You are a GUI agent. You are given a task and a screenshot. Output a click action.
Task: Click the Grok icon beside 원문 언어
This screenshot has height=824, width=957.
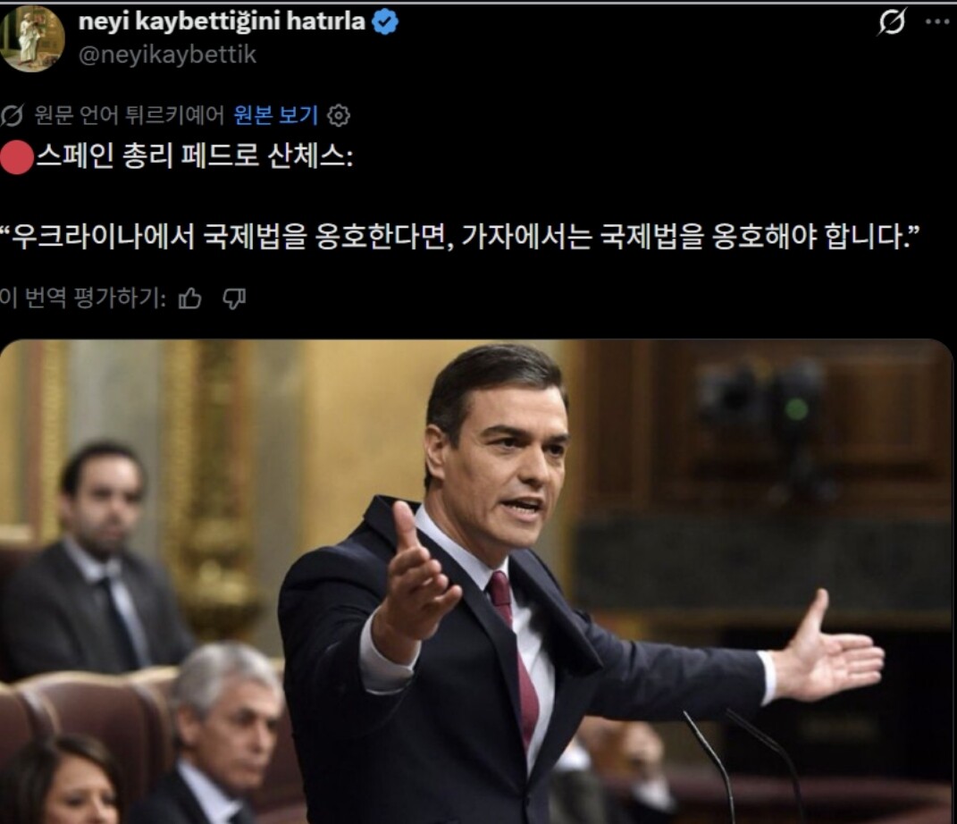[x=12, y=114]
